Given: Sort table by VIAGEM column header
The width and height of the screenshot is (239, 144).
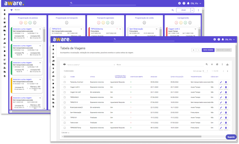Looking at the screenshot, I should (x=72, y=77).
